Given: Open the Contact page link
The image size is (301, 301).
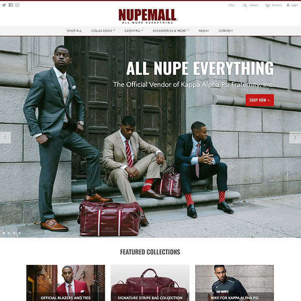Looking at the screenshot, I should click(226, 31).
